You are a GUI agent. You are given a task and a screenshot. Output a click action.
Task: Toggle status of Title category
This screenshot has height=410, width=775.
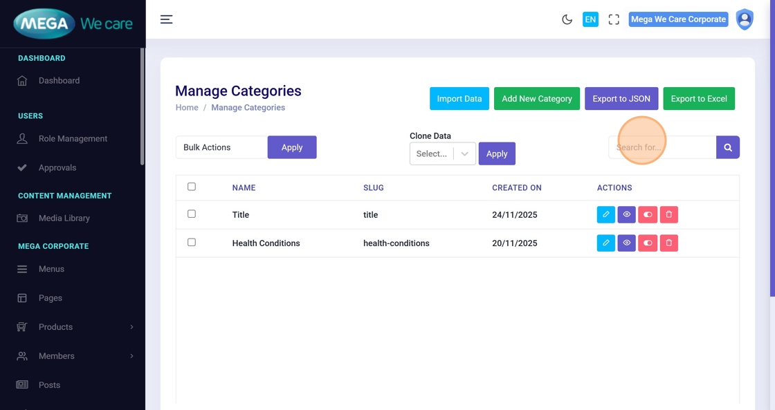648,215
